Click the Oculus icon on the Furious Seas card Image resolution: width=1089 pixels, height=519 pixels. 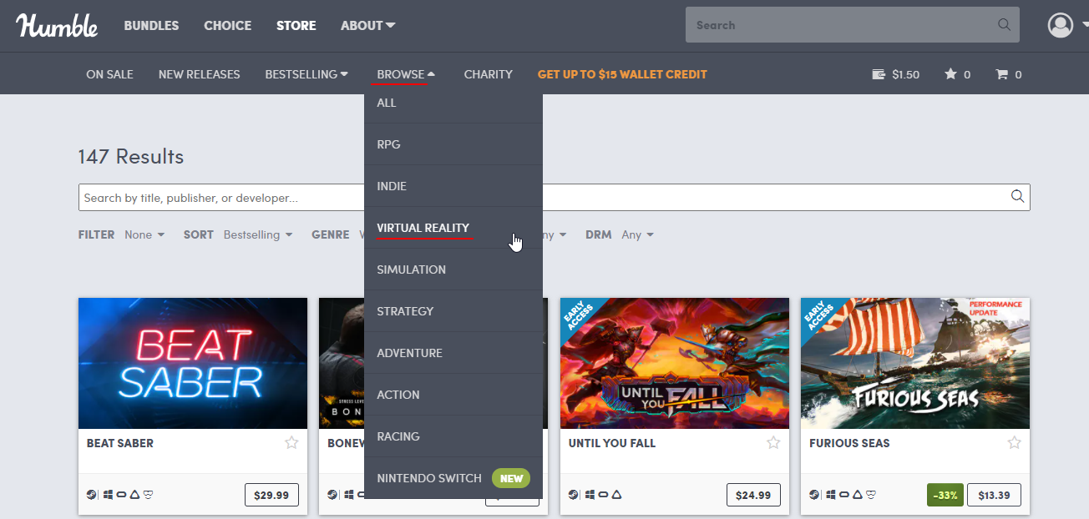[844, 495]
